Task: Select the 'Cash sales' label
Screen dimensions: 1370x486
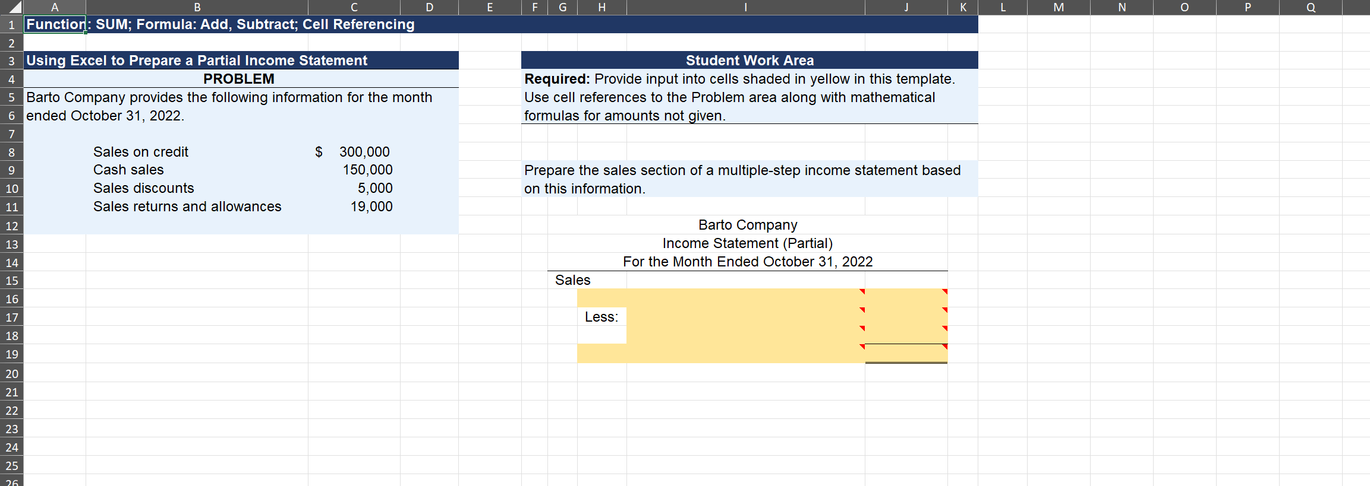Action: [128, 170]
